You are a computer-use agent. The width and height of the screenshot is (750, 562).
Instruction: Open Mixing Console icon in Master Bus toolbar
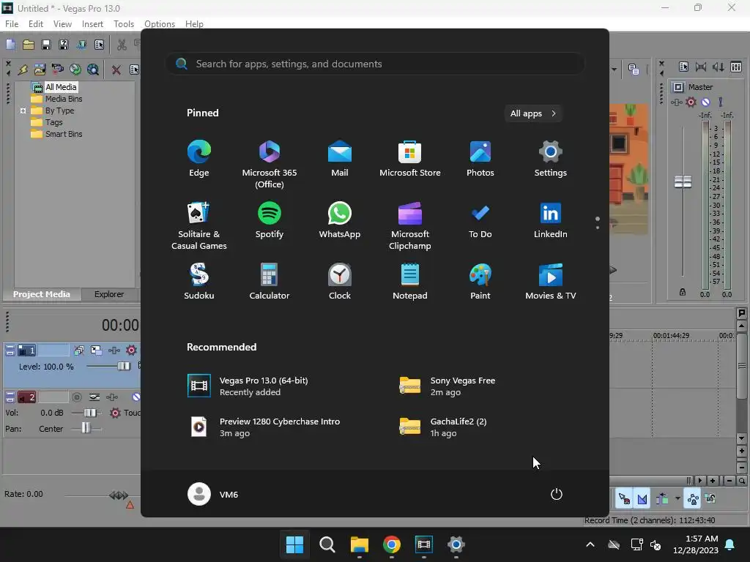click(x=736, y=67)
